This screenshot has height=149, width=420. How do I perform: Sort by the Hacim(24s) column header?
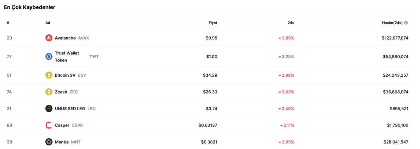(392, 23)
